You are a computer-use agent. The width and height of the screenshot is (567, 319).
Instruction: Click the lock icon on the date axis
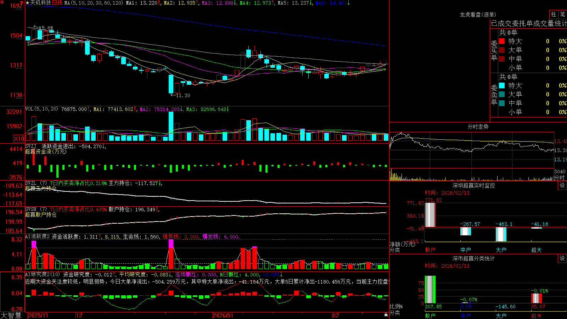coord(386,315)
